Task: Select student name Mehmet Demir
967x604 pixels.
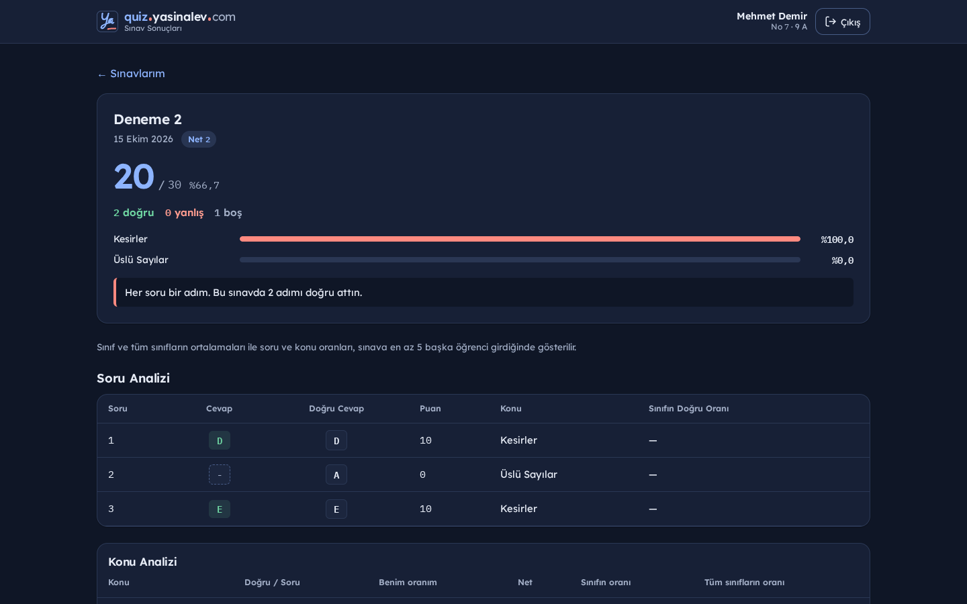Action: pos(772,16)
